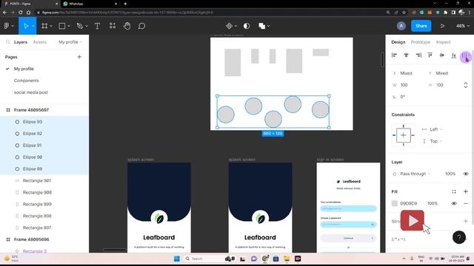The image size is (474, 266).
Task: Click the fill opacity 100% field
Action: (x=433, y=204)
